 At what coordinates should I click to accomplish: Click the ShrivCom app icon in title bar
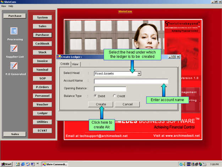[x=2, y=2]
